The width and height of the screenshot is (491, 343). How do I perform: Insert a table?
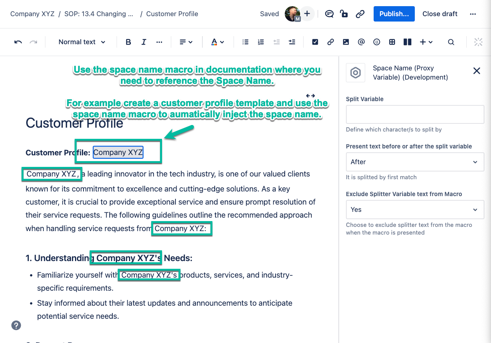[x=392, y=42]
